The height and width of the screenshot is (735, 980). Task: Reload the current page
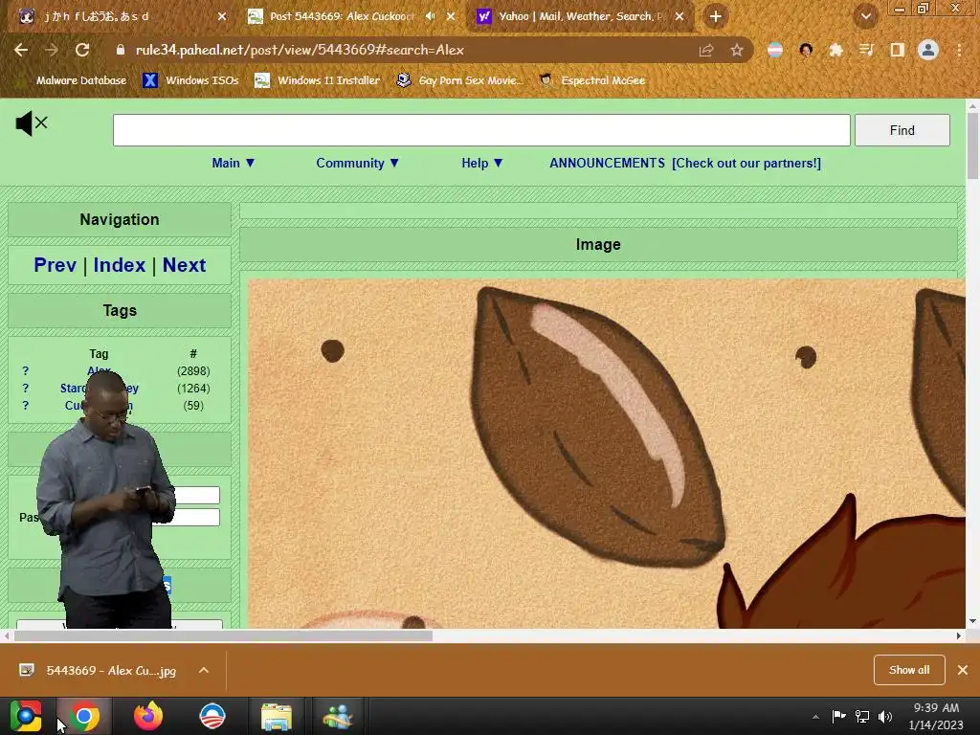[x=82, y=50]
